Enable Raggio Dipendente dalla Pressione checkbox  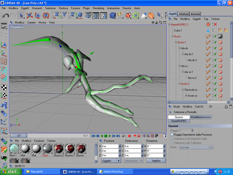(172, 135)
